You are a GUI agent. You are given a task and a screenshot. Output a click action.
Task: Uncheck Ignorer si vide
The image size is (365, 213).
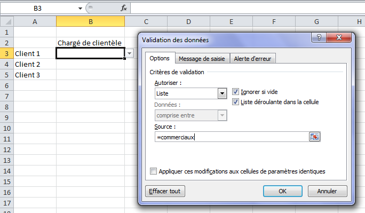[235, 92]
